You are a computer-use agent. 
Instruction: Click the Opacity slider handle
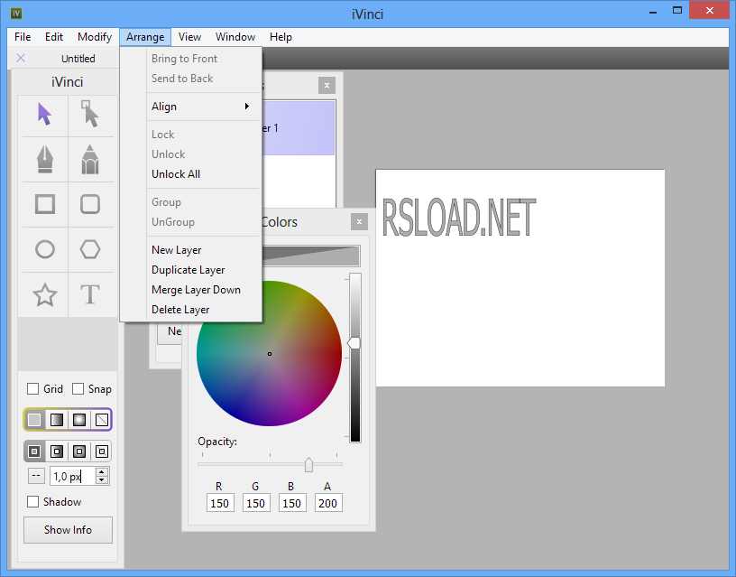(x=308, y=464)
